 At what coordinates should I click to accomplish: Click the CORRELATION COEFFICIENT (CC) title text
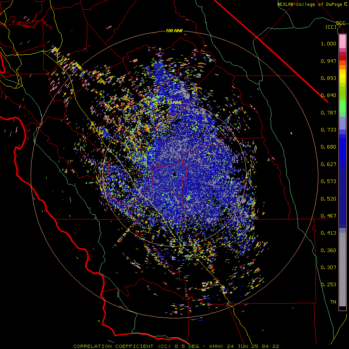pos(122,346)
